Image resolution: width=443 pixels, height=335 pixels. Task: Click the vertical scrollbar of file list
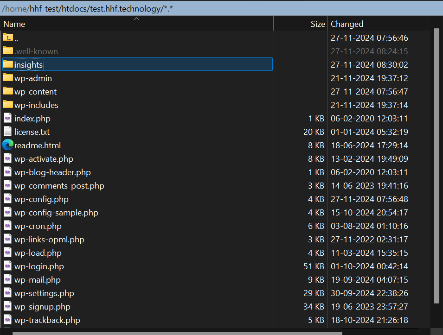click(x=437, y=162)
